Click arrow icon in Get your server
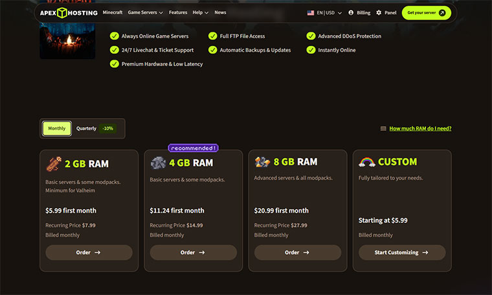 click(x=442, y=13)
